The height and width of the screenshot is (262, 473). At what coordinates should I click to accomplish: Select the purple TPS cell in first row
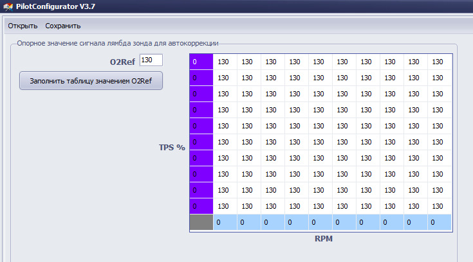[201, 62]
